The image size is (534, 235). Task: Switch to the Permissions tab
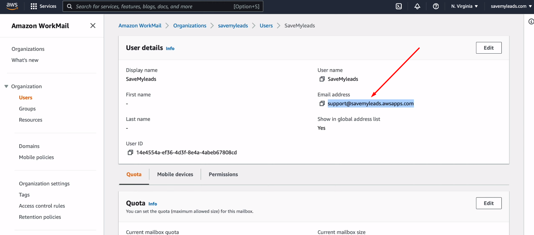coord(223,175)
